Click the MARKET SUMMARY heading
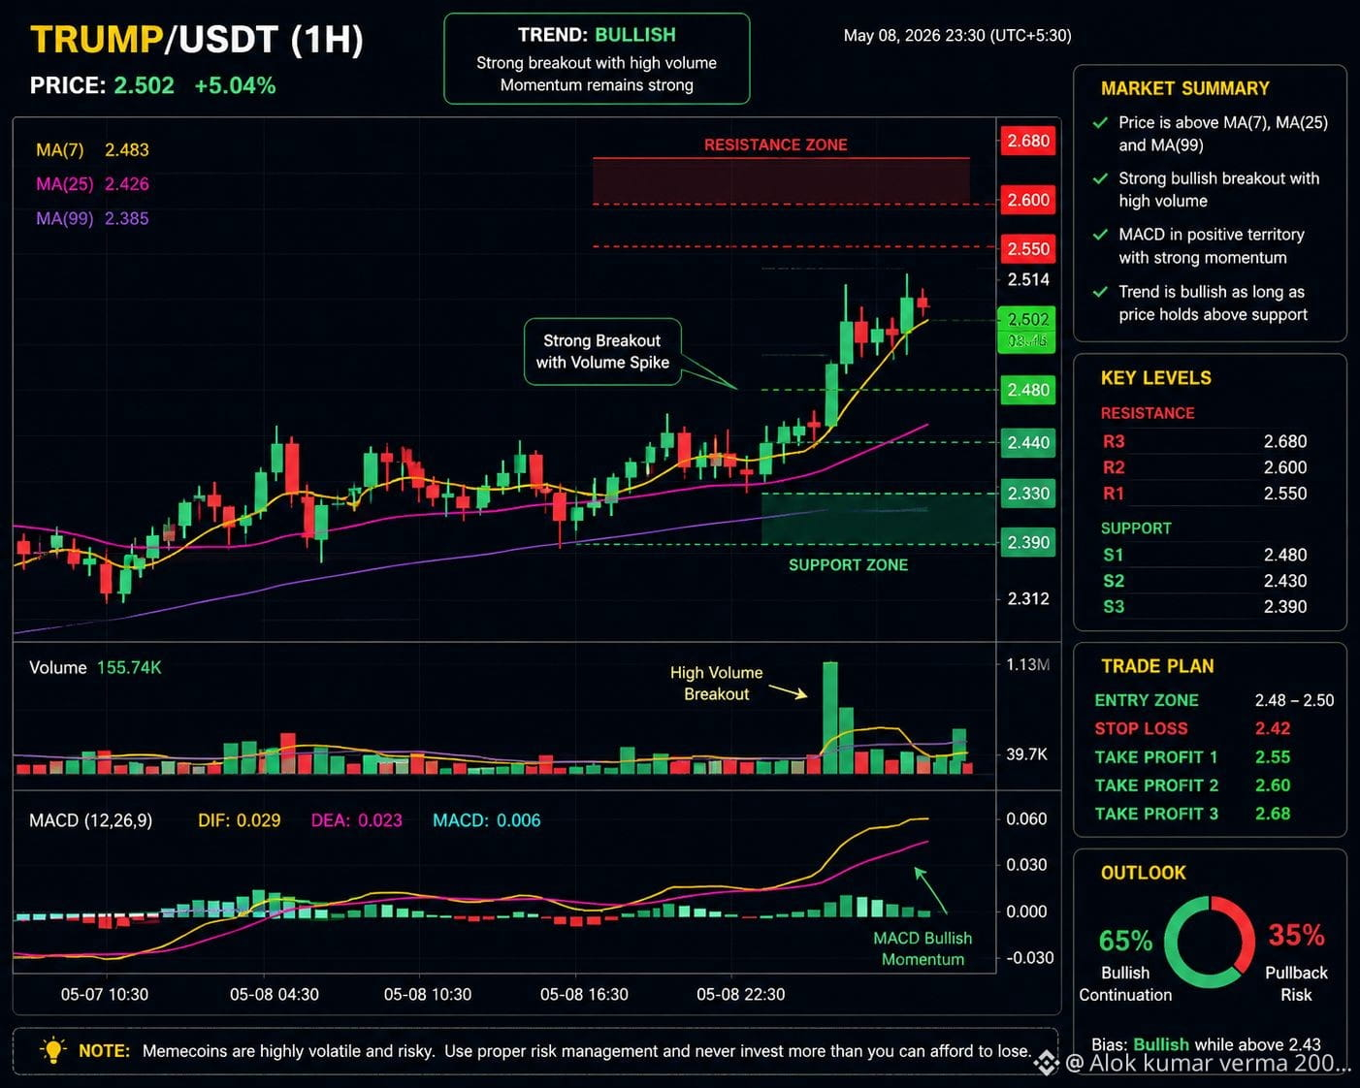Image resolution: width=1360 pixels, height=1088 pixels. pos(1185,89)
